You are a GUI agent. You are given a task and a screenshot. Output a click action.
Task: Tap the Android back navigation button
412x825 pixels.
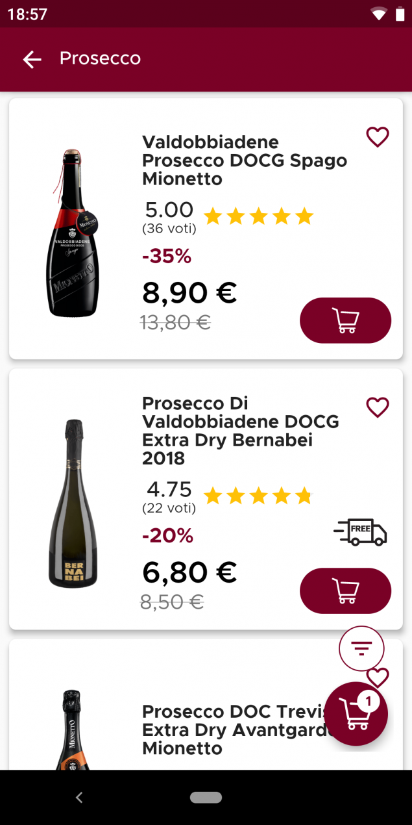point(79,797)
